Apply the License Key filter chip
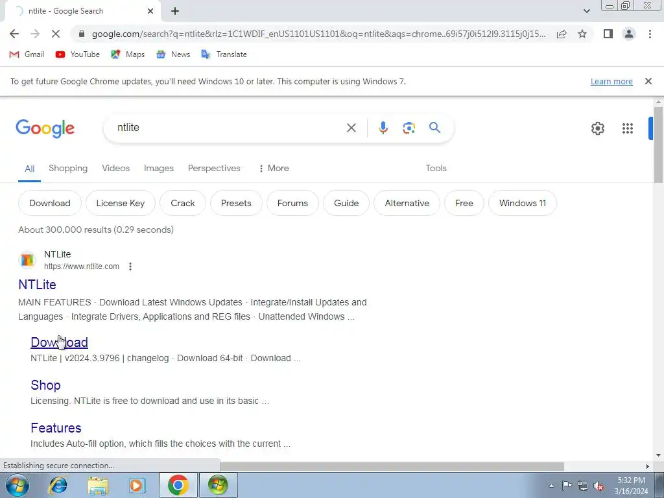The height and width of the screenshot is (498, 664). (120, 203)
